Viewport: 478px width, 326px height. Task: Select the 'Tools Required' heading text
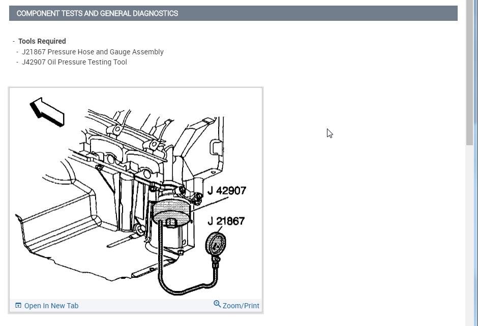coord(42,41)
